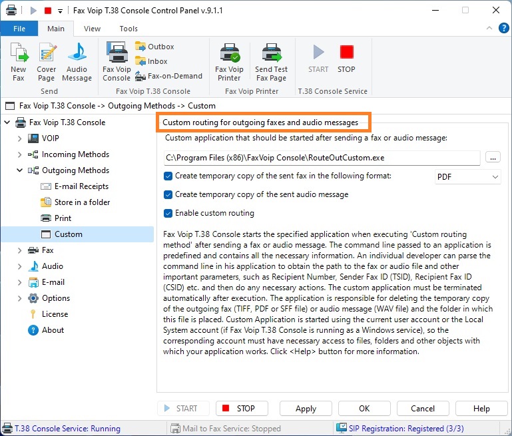Open quick access toolbar customize dropdown
The height and width of the screenshot is (436, 512).
60,11
